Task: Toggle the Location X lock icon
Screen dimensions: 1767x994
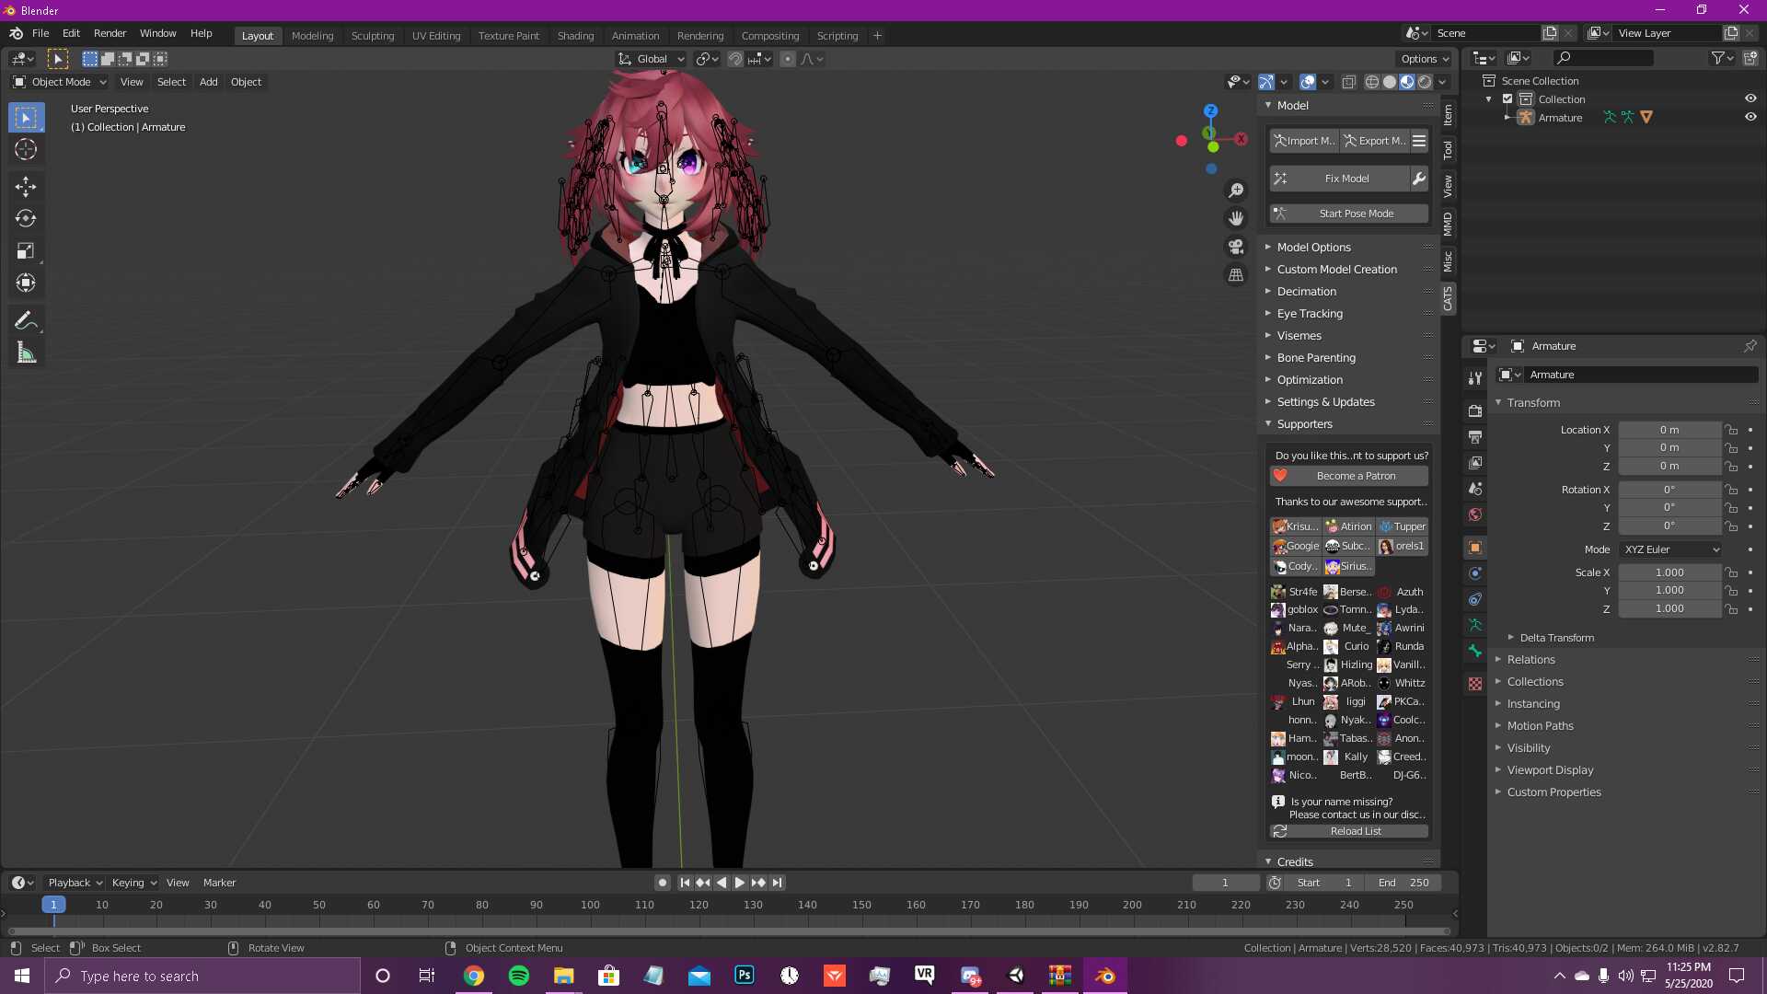Action: [x=1731, y=430]
